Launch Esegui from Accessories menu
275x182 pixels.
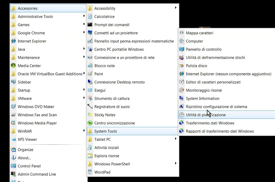coord(133,90)
